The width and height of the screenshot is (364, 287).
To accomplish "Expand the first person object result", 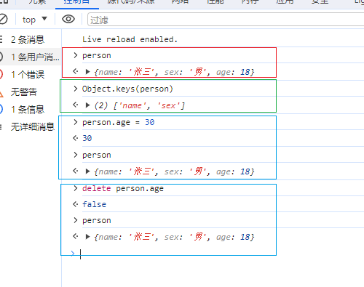I will click(x=88, y=72).
